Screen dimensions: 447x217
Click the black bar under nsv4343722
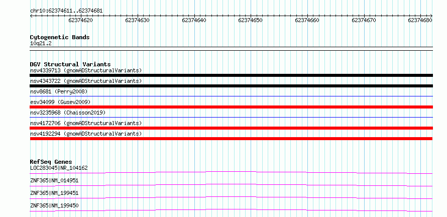(231, 86)
